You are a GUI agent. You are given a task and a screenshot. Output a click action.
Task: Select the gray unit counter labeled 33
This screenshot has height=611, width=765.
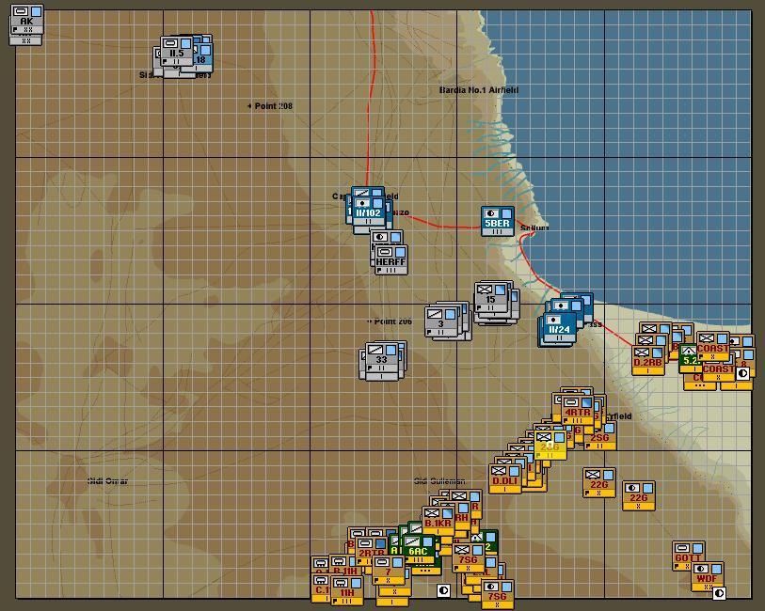coord(381,357)
